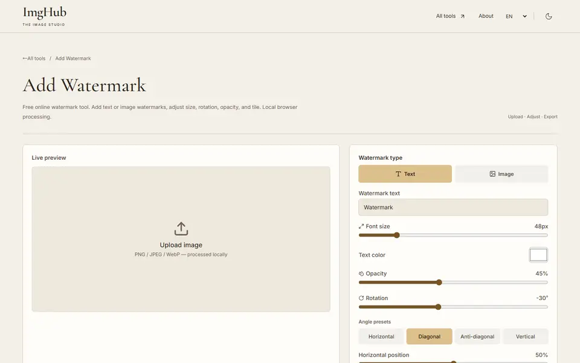Switch to the Image watermark type
The width and height of the screenshot is (580, 363).
501,174
